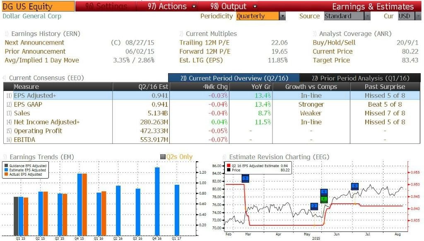The image size is (424, 241).
Task: Click the Net Income estimate 280.263M
Action: coord(154,122)
